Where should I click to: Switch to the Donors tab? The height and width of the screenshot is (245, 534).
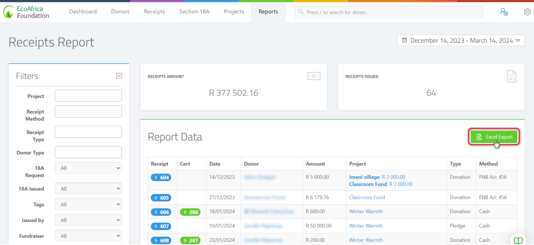click(120, 11)
